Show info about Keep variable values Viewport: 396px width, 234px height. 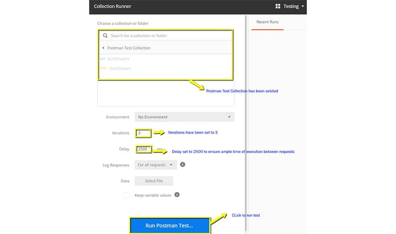click(x=177, y=195)
